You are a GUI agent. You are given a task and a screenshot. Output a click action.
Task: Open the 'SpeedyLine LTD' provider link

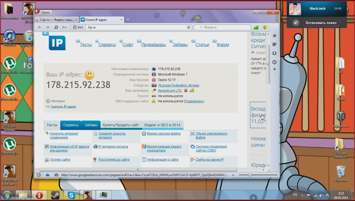pyautogui.click(x=170, y=91)
